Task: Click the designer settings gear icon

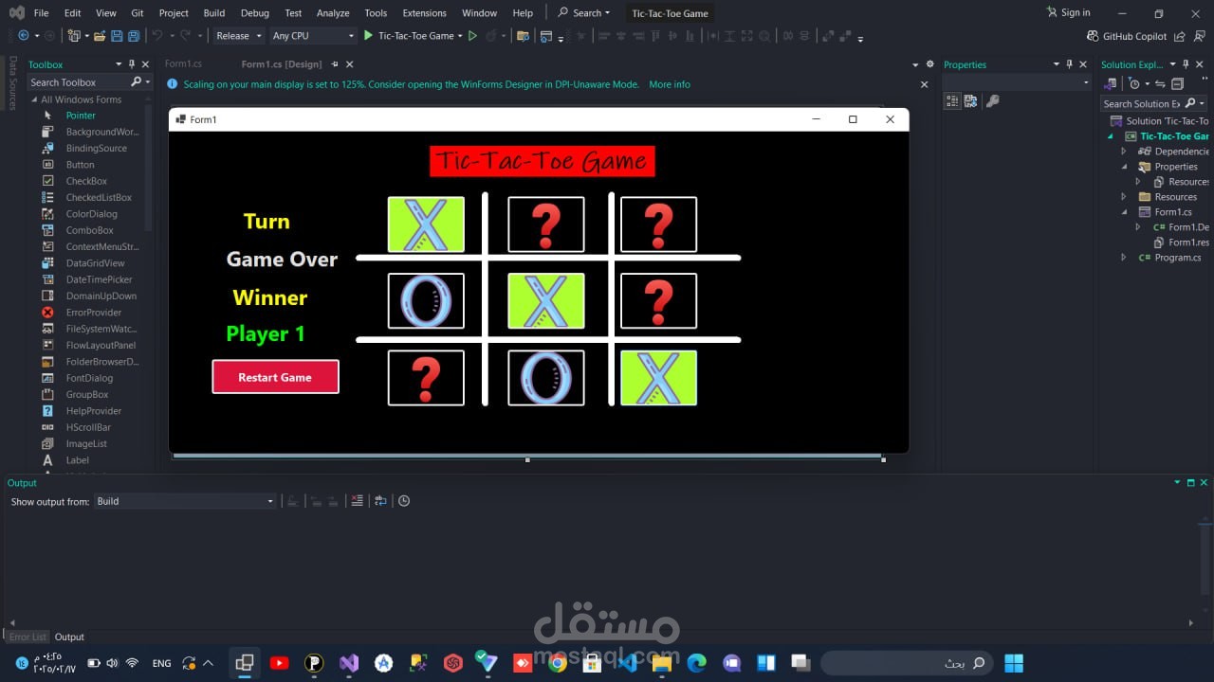Action: click(929, 64)
